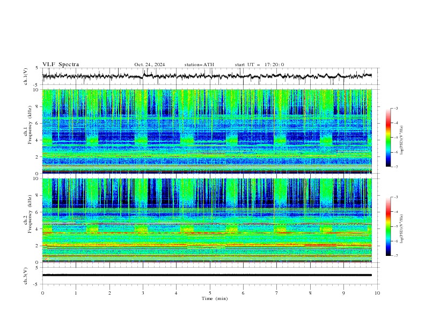This screenshot has height=329, width=425.
Task: Click the 'start UT = 17:20:0' text
Action: [259, 65]
